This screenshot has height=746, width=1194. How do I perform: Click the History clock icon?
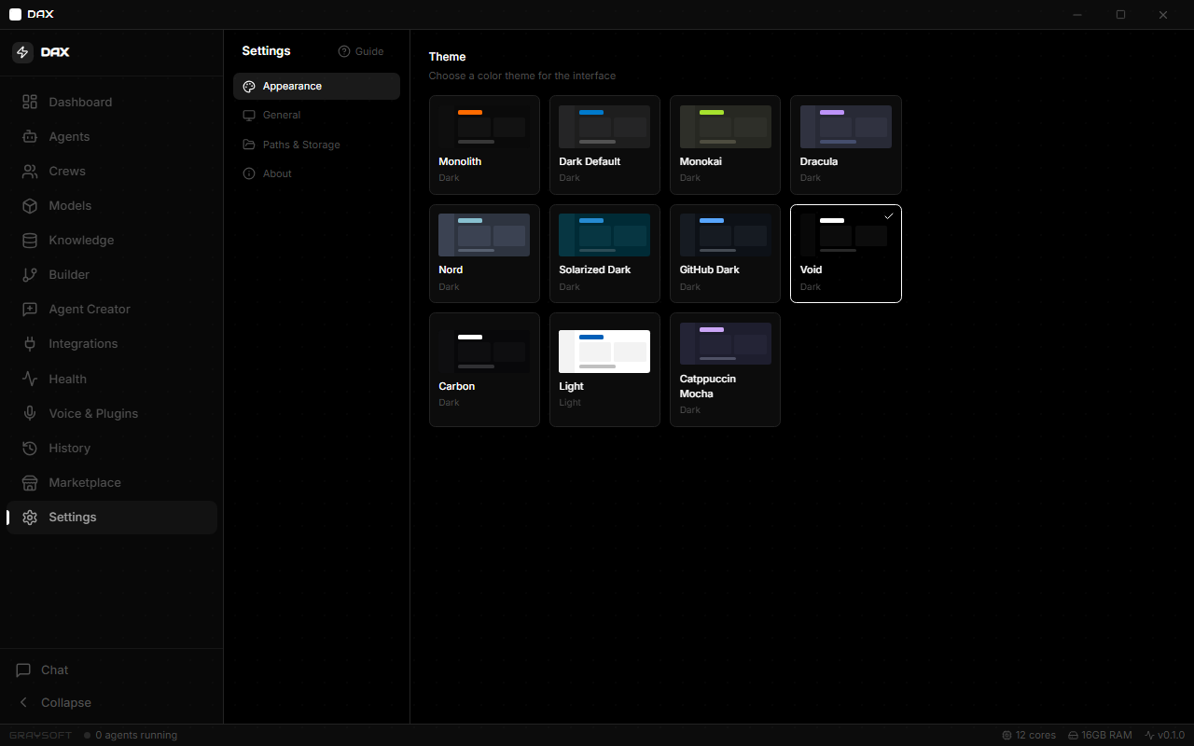[30, 448]
